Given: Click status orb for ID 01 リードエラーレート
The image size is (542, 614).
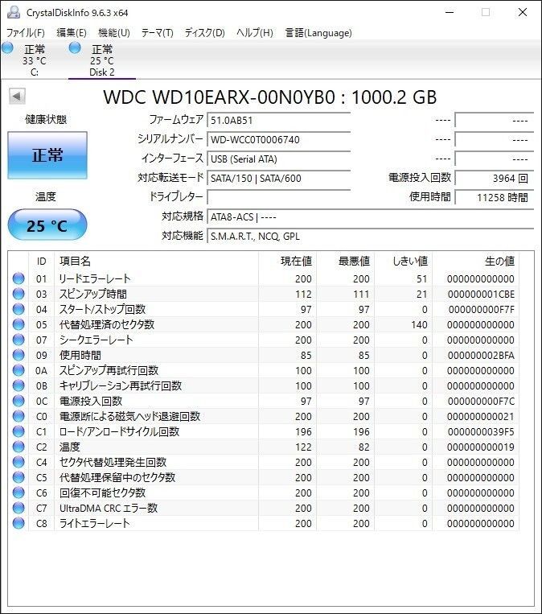Looking at the screenshot, I should pyautogui.click(x=18, y=278).
